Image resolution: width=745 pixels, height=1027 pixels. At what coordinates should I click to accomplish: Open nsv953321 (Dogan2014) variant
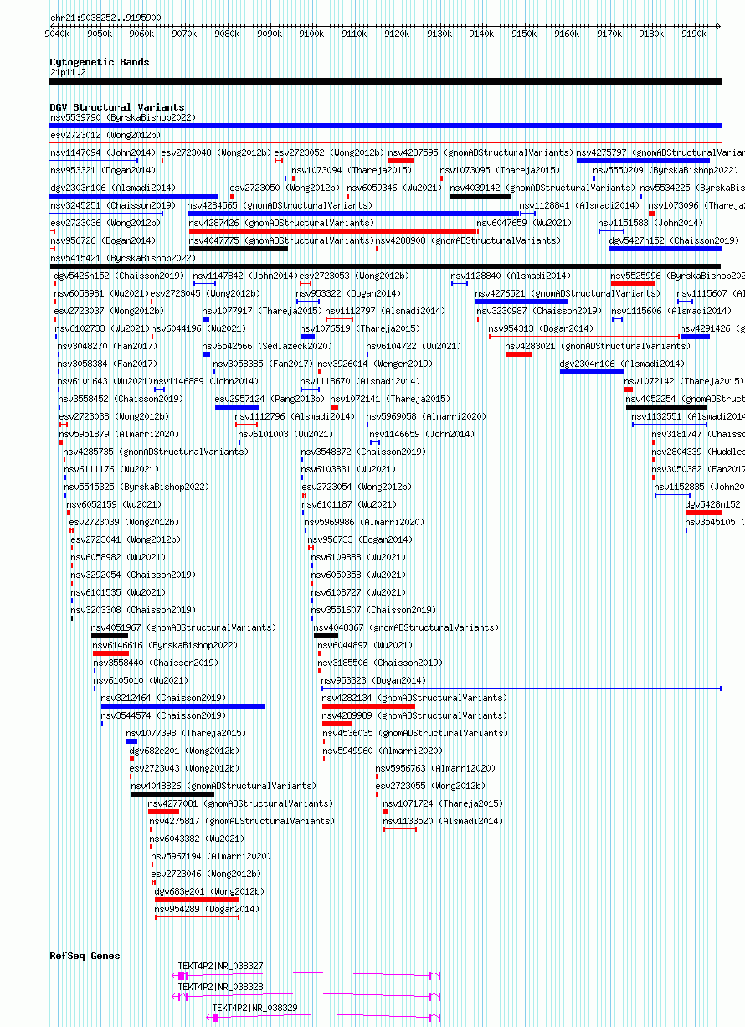[x=103, y=170]
